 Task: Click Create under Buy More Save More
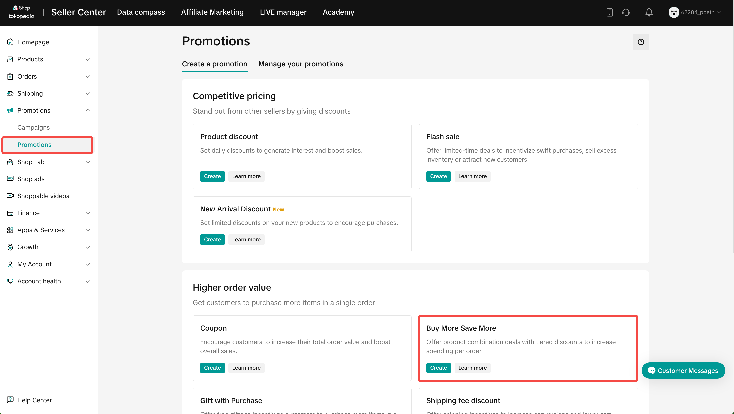point(438,368)
